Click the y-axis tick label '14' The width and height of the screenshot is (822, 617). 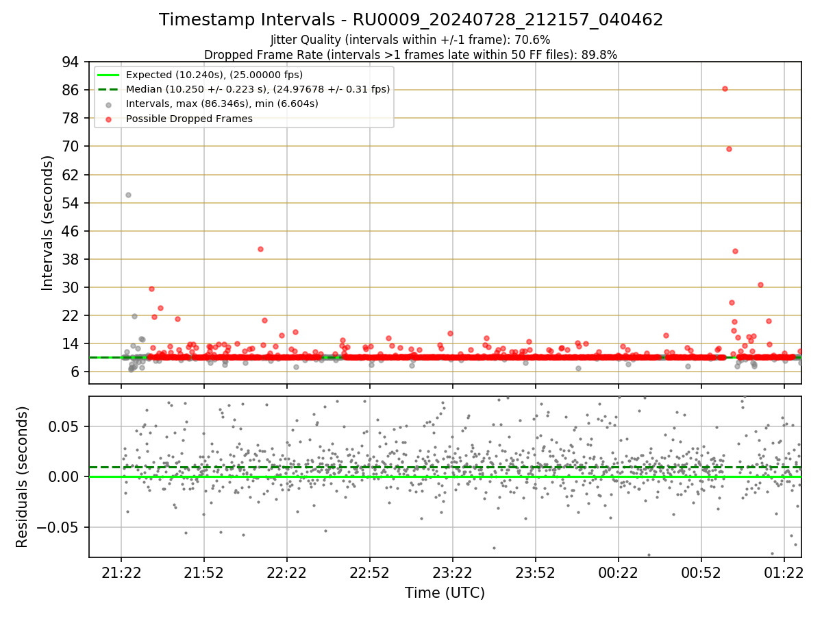coord(71,343)
